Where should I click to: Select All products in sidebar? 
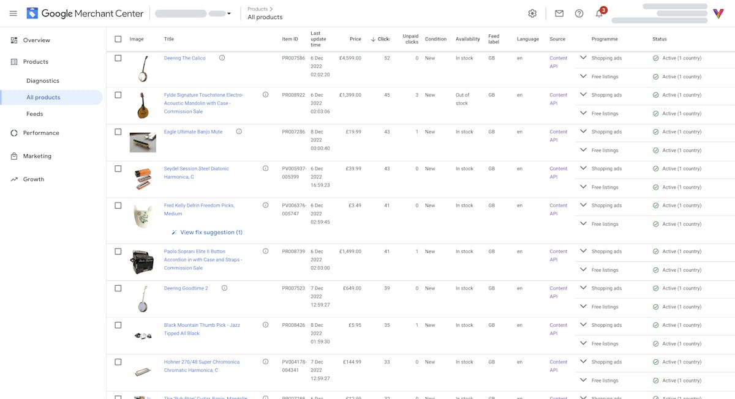pos(51,97)
